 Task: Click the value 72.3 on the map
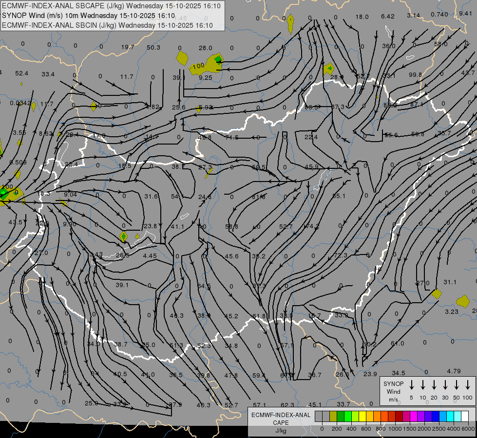pos(341,255)
